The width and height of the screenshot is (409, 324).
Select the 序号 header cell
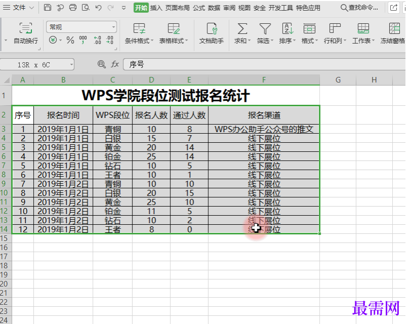[x=23, y=115]
